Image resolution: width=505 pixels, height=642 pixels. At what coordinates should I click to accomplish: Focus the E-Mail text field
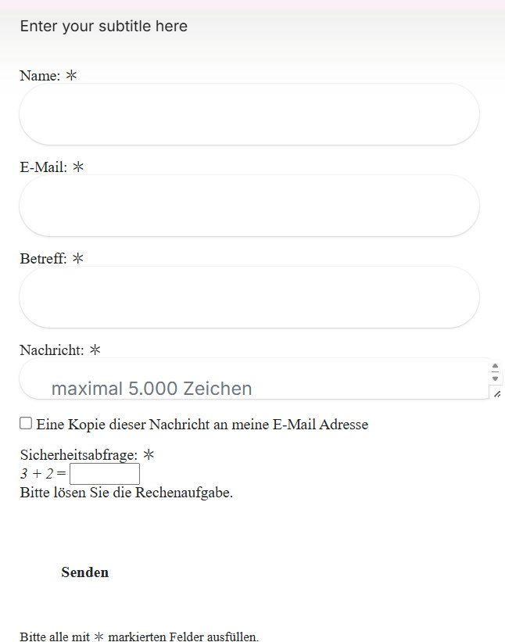249,206
